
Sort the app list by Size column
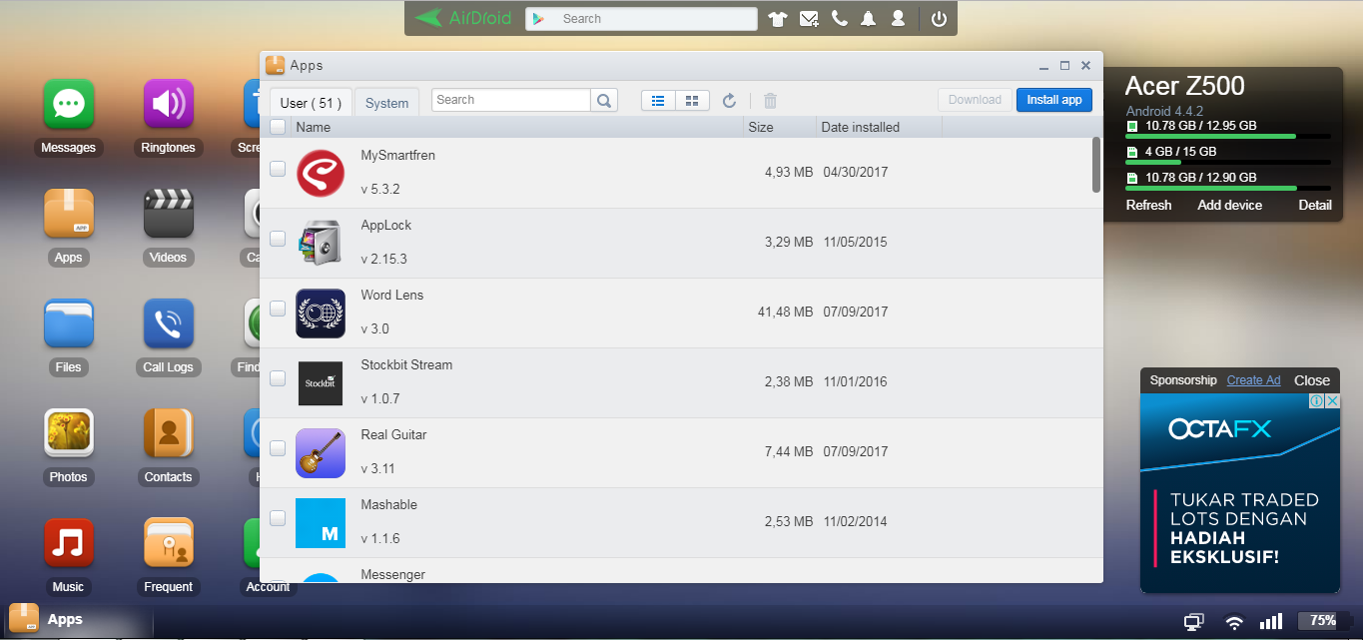pyautogui.click(x=761, y=127)
